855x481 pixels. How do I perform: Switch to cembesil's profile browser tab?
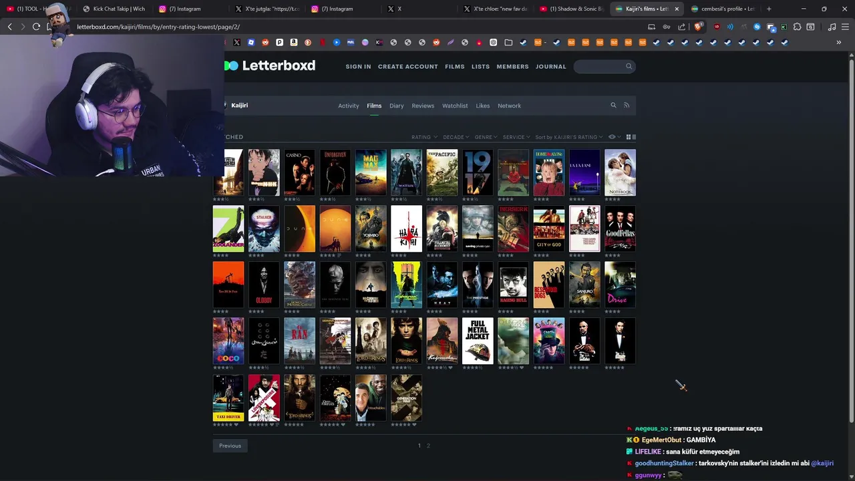point(723,9)
